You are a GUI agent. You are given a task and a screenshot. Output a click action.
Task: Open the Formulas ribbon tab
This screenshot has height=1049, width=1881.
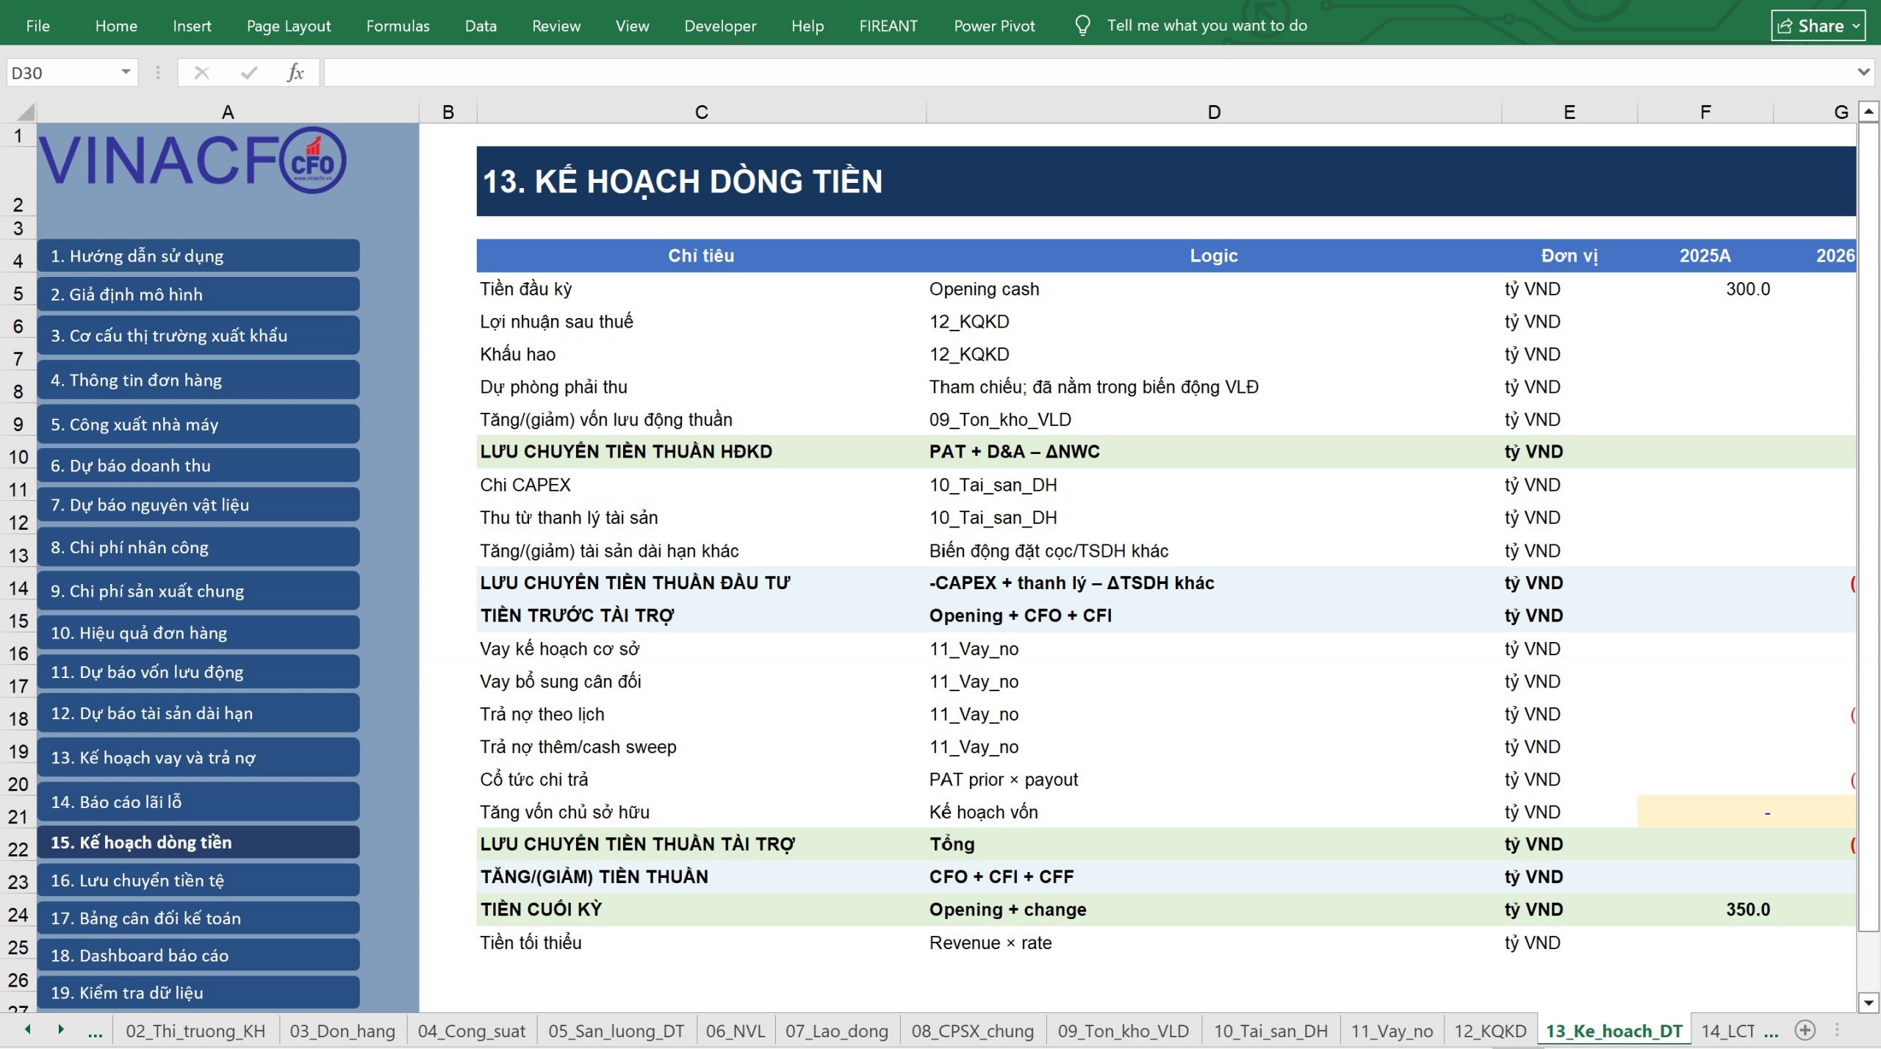click(x=398, y=26)
